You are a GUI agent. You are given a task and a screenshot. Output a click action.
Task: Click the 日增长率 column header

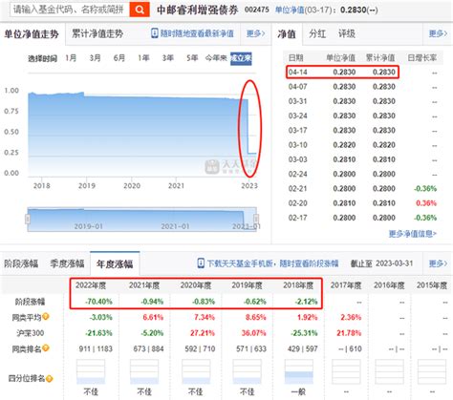coord(422,58)
